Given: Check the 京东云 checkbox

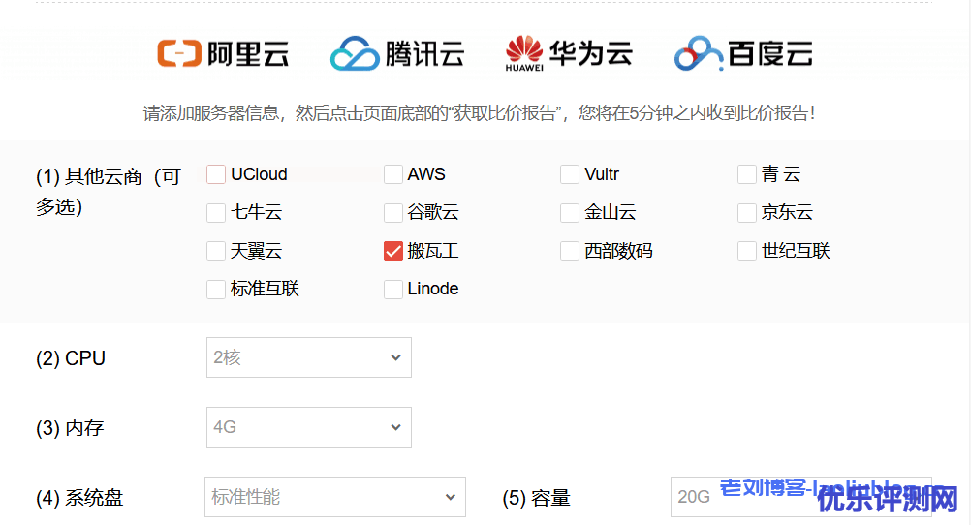Looking at the screenshot, I should pos(747,213).
